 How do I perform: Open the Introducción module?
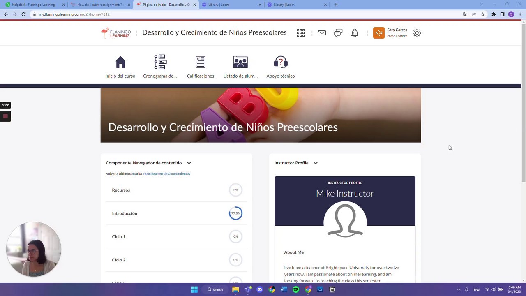click(x=176, y=213)
